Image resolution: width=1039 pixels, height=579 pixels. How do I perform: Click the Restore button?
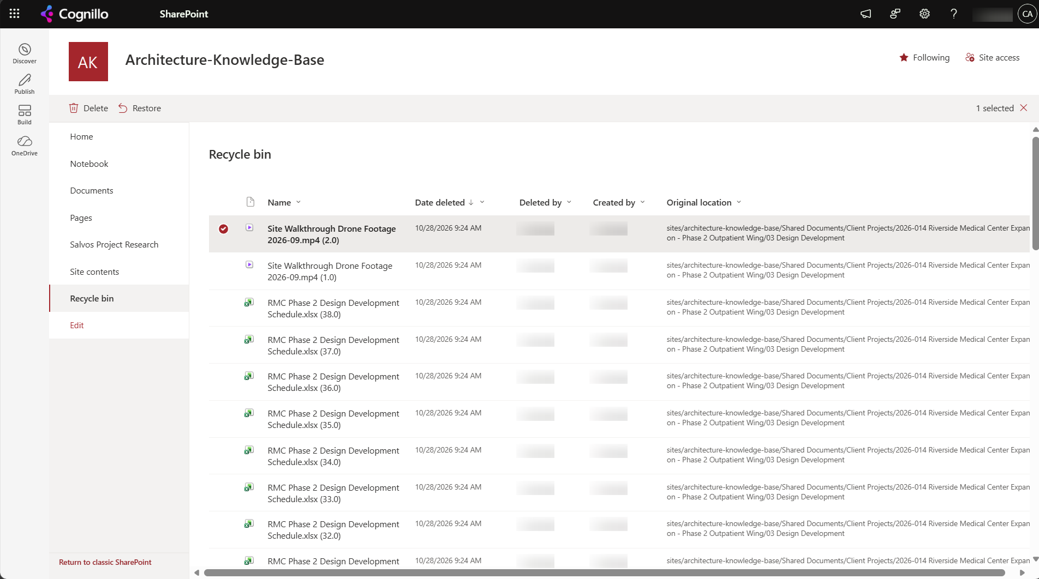click(140, 108)
